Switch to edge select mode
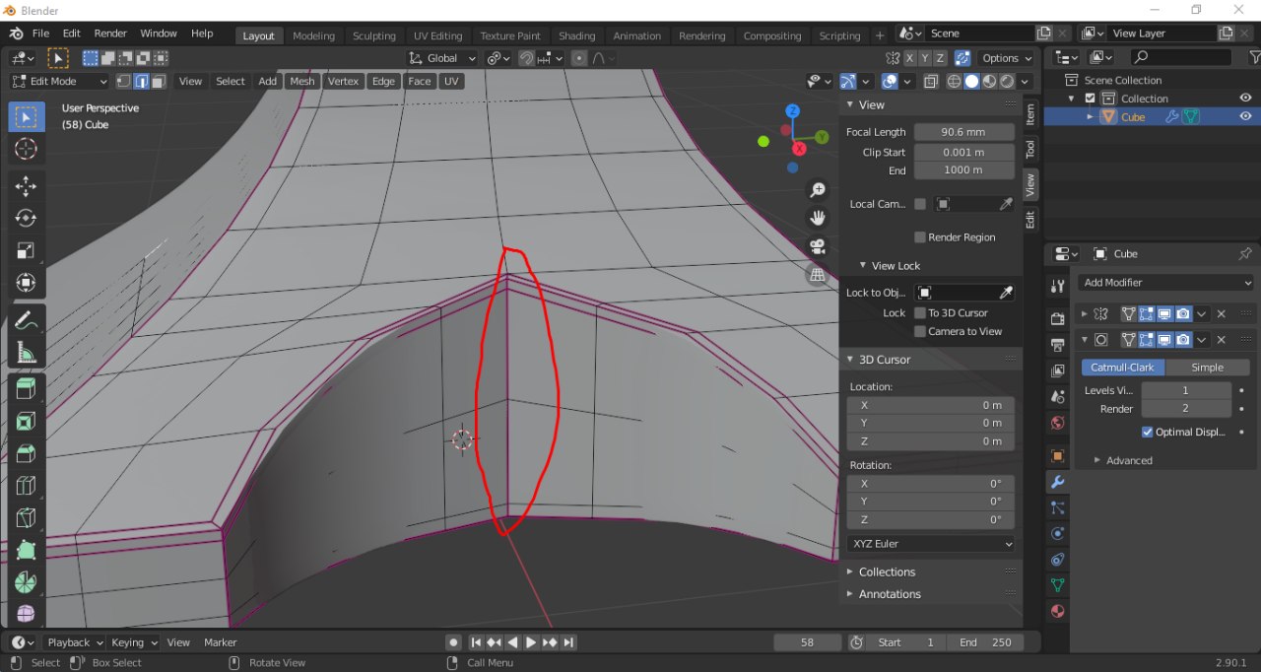Image resolution: width=1261 pixels, height=672 pixels. 142,81
